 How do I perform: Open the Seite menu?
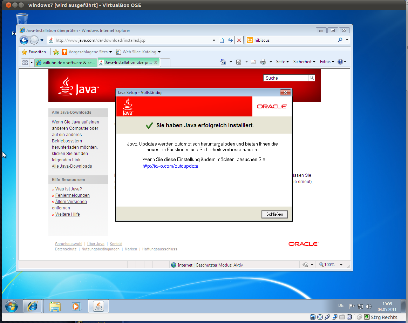coord(282,62)
